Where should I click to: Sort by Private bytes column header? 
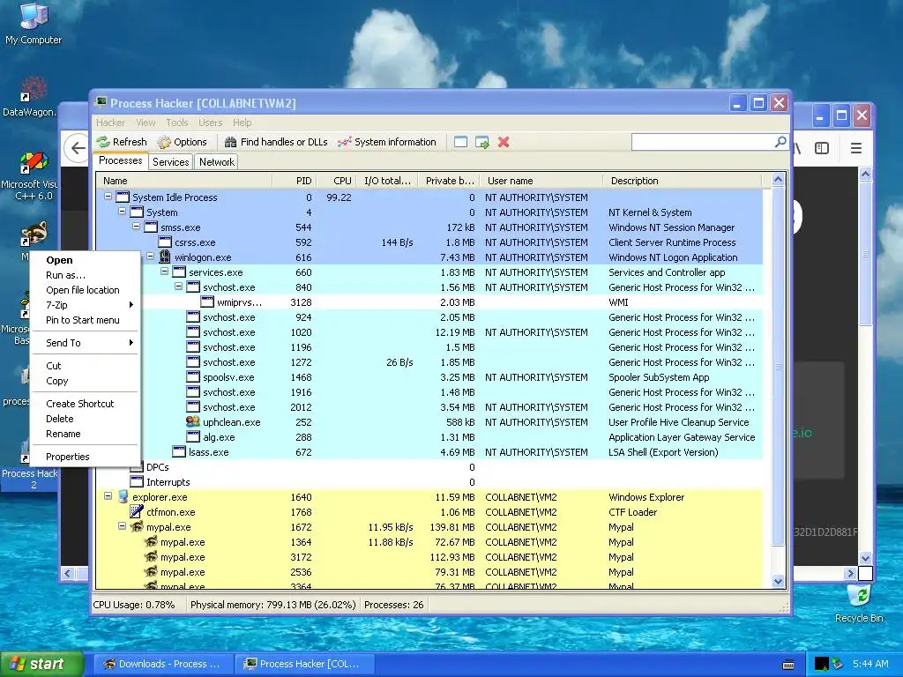(449, 181)
